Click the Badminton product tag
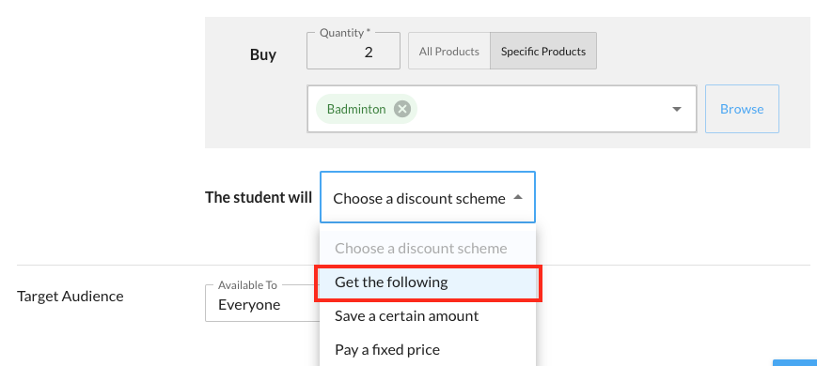Viewport: 817px width, 366px height. tap(356, 109)
